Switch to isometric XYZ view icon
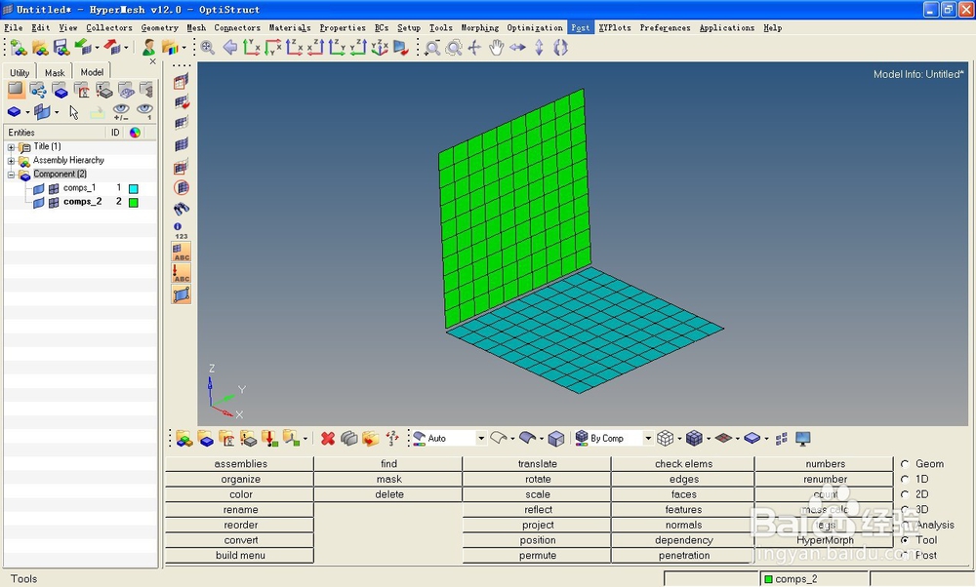 [x=379, y=48]
